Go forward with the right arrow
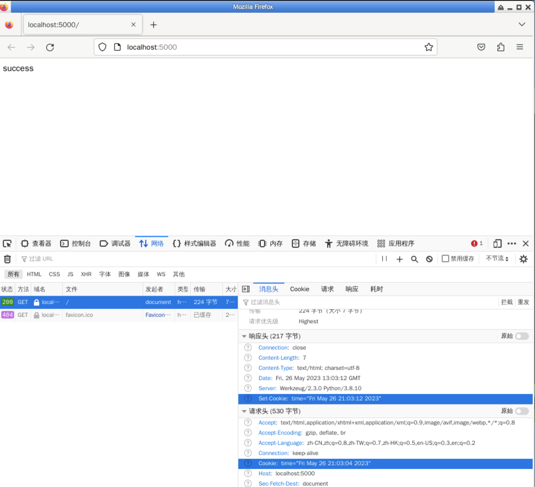 point(31,47)
